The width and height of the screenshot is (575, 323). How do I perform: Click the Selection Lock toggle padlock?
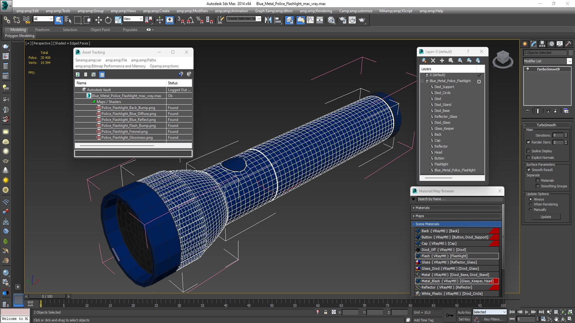[326, 312]
